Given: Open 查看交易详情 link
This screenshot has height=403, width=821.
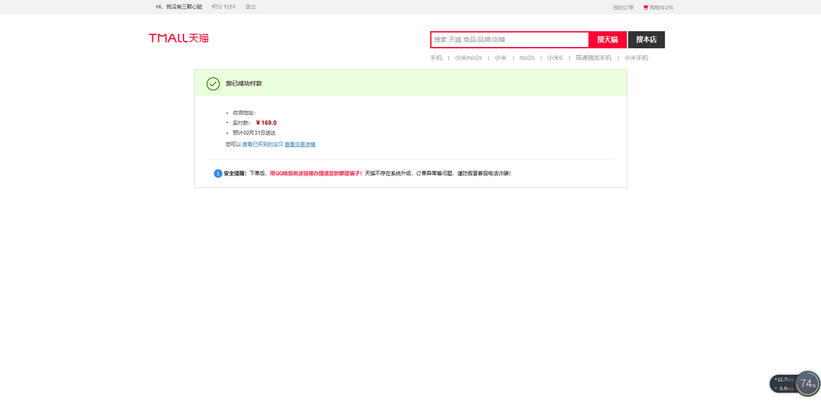Looking at the screenshot, I should click(300, 144).
